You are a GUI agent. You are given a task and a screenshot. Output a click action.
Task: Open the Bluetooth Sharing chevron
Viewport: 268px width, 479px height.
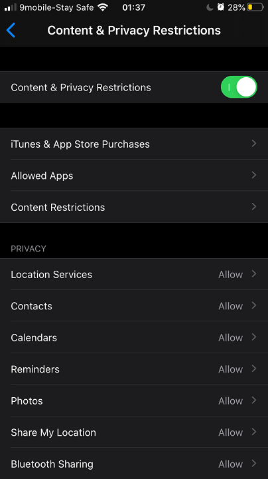[254, 464]
